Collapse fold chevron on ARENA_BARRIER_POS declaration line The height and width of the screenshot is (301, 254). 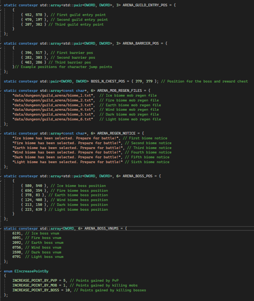1,43
